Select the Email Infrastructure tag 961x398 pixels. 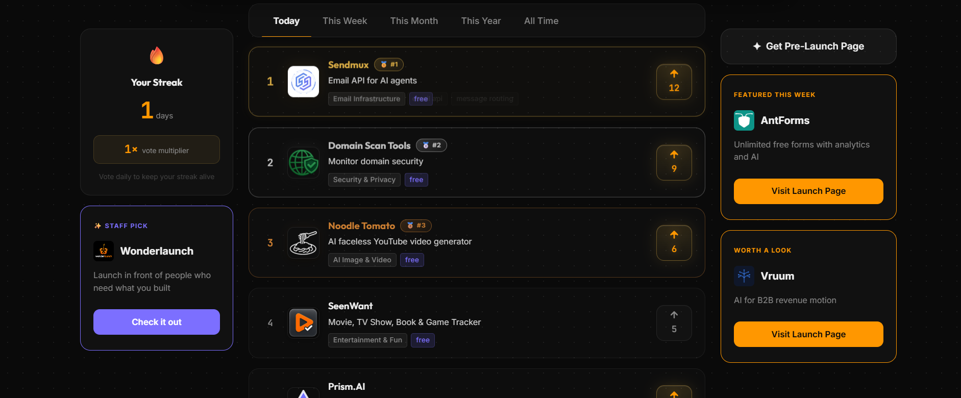click(x=366, y=99)
